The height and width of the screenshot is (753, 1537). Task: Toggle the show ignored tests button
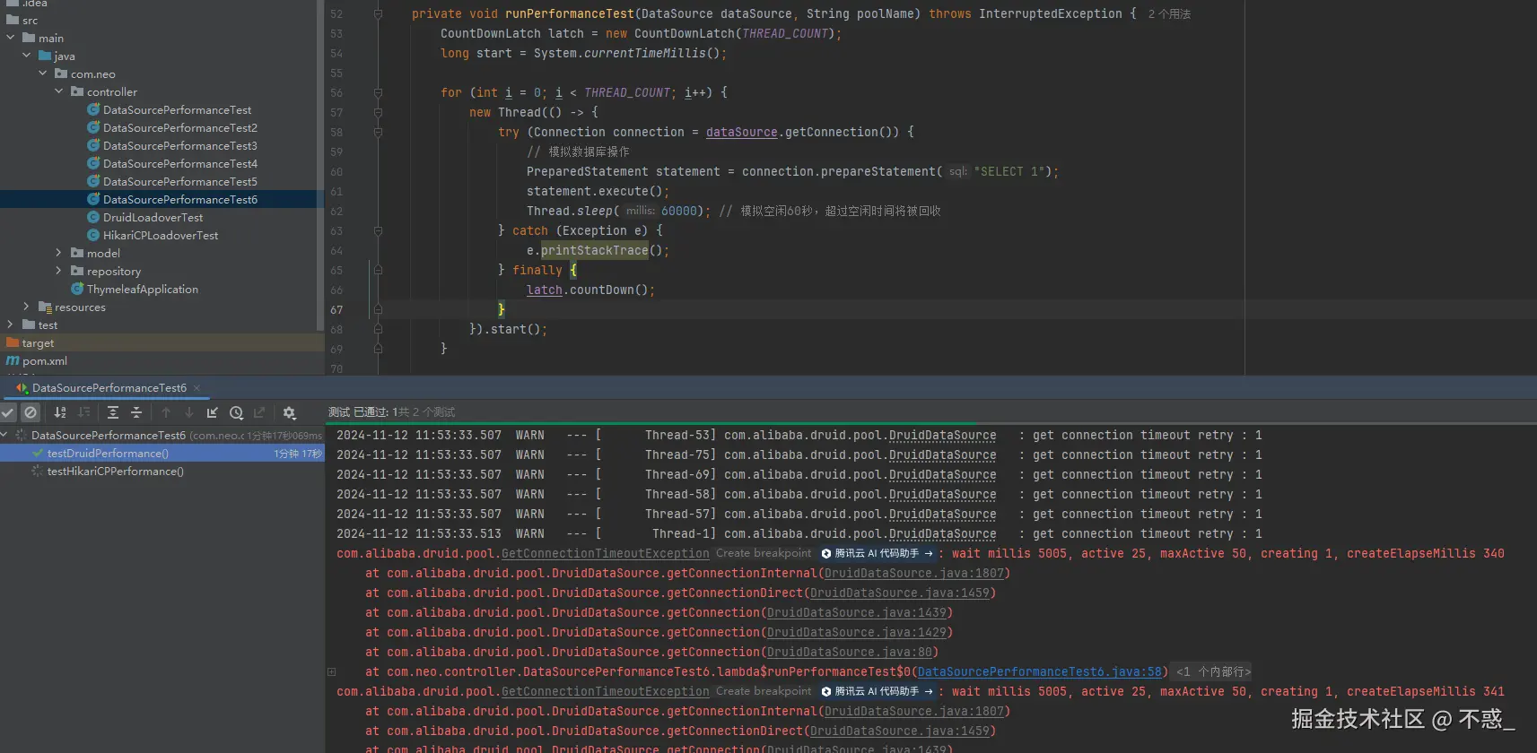tap(31, 412)
